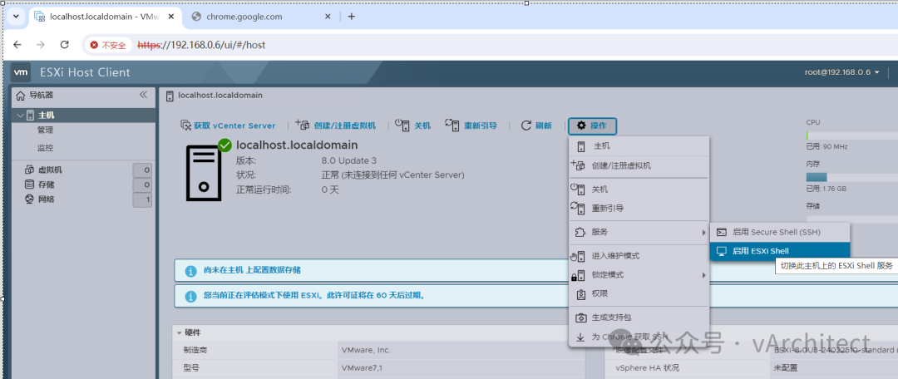Click 获取 vCenter Server toolbar button

(228, 126)
